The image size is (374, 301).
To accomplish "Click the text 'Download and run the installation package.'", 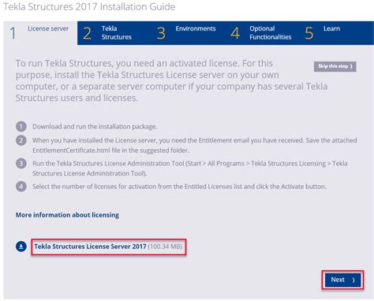I will tap(95, 127).
